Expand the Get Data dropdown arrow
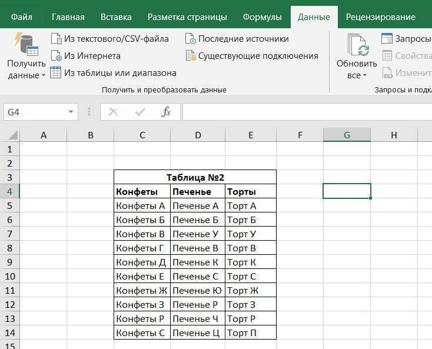The width and height of the screenshot is (432, 349). tap(44, 76)
